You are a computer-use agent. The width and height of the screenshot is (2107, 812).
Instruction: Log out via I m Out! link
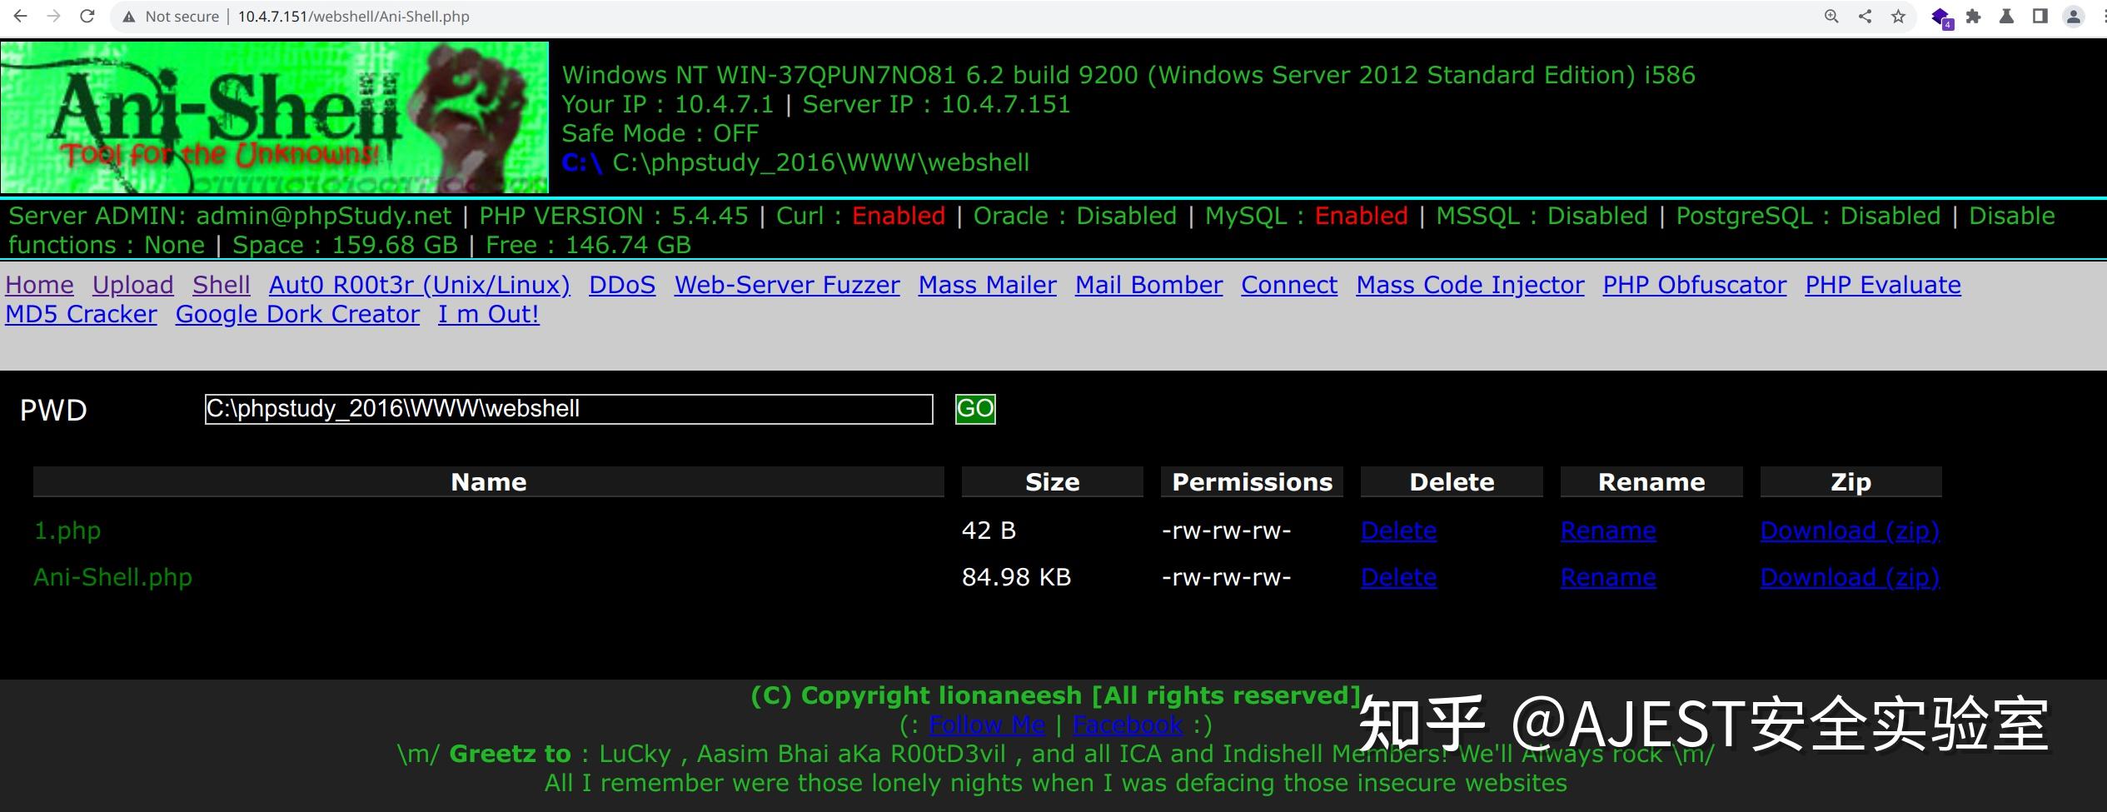(x=489, y=314)
